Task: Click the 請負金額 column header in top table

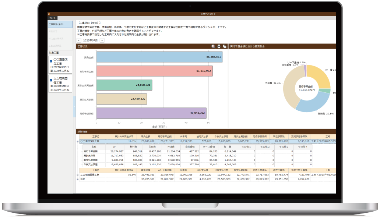Action: [146, 136]
